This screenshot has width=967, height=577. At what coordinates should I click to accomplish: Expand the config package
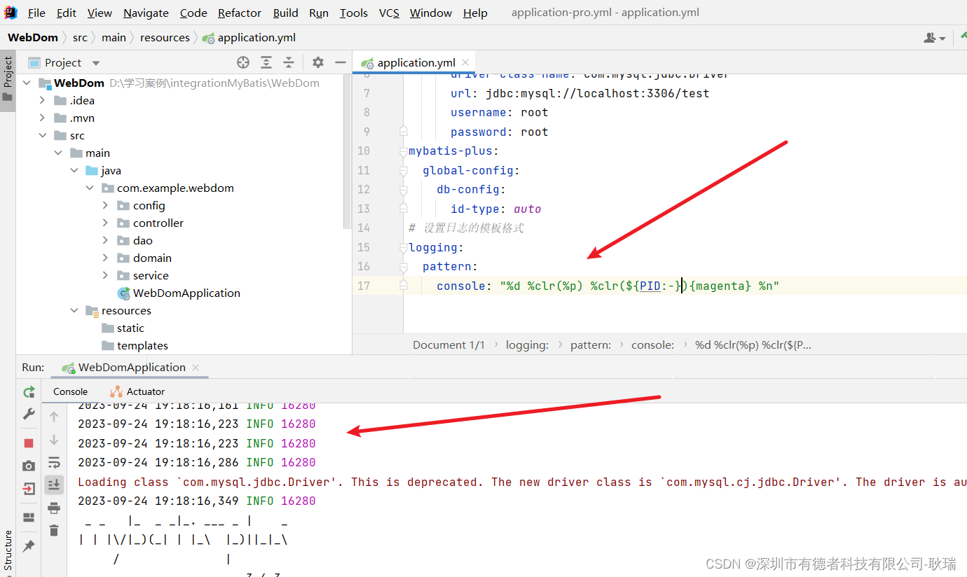(x=105, y=205)
